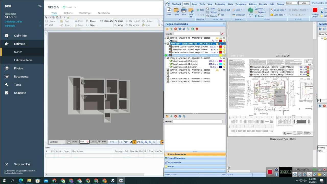This screenshot has width=327, height=184.
Task: Toggle lightbulb for External LGS wall Height 2740mm
Action: pos(224,47)
